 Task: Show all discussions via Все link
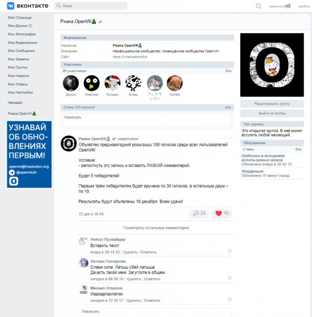pos(298,149)
